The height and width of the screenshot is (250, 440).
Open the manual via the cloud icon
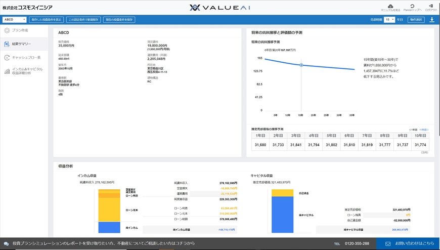390,6
